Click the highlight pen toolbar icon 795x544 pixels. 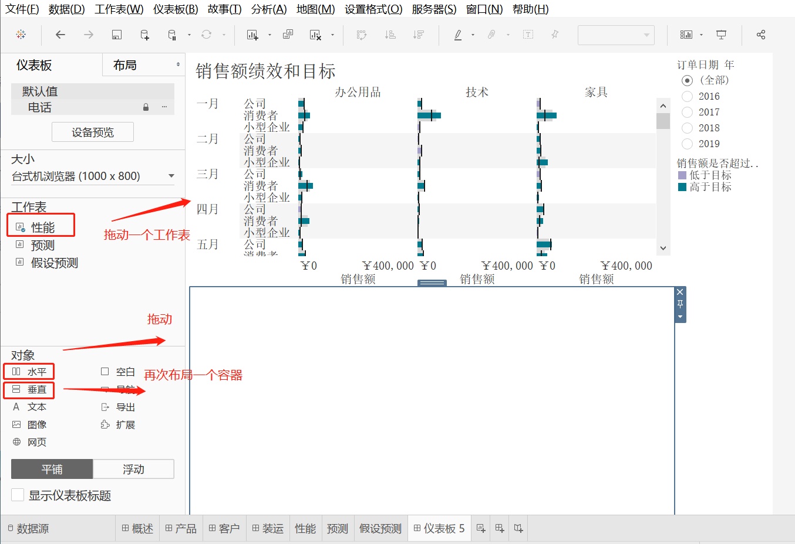[x=458, y=35]
